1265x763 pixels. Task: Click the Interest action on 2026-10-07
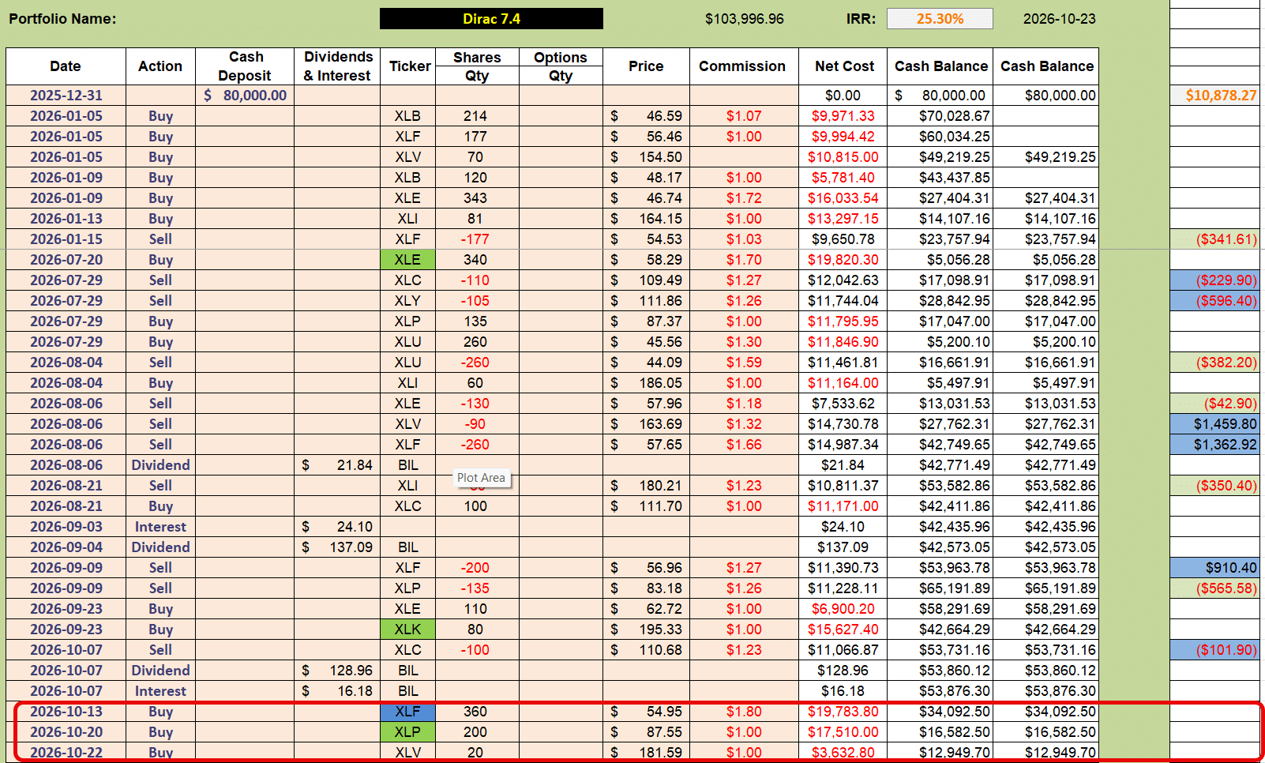tap(160, 691)
